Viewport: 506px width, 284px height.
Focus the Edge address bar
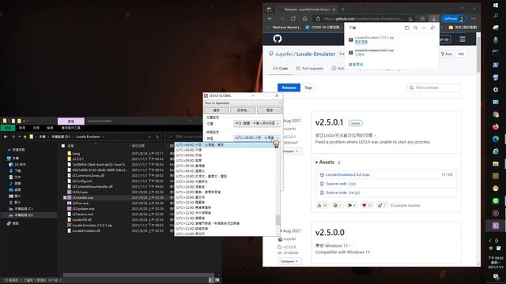tap(364, 19)
